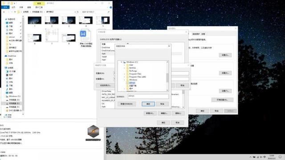This screenshot has width=285, height=160.
Task: Click 取消 in Browse Folder dialog
Action: click(162, 104)
